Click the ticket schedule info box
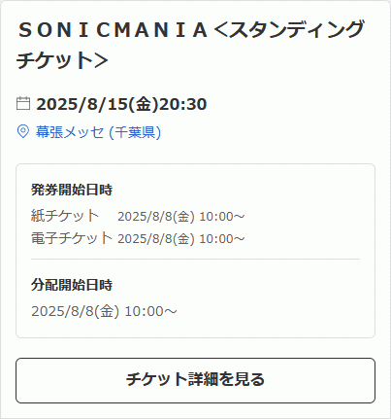Viewport: 391px width, 419px height. click(x=195, y=251)
